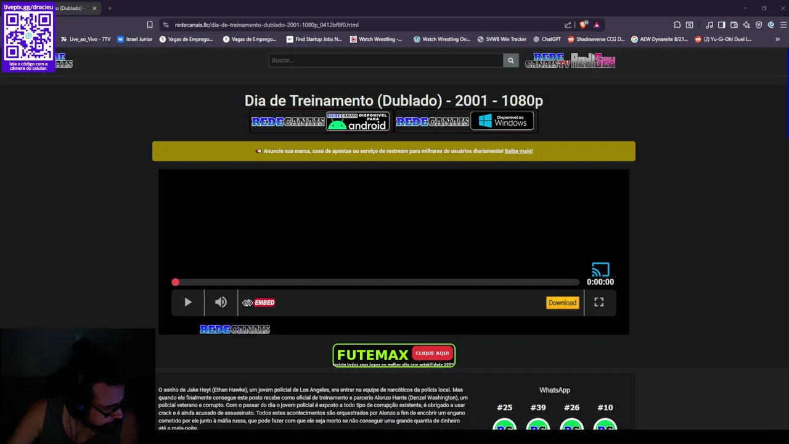Open the AEW Dynamite 8/21 bookmark
Screen dimensions: 789x444
(x=660, y=39)
